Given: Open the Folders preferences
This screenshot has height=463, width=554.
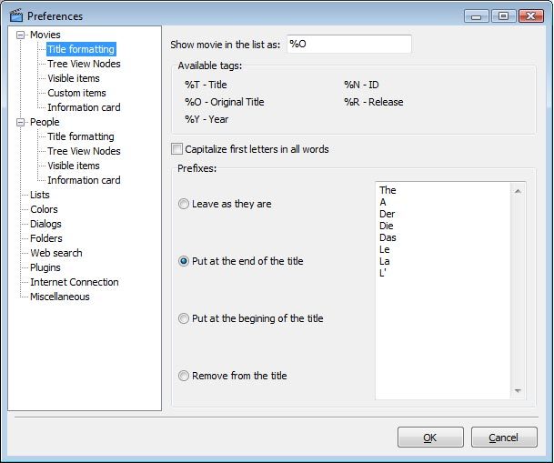Looking at the screenshot, I should [45, 238].
